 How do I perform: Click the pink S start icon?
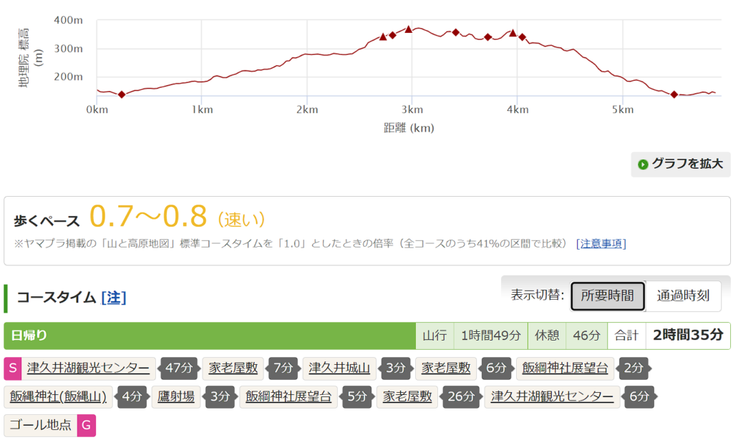coord(13,368)
